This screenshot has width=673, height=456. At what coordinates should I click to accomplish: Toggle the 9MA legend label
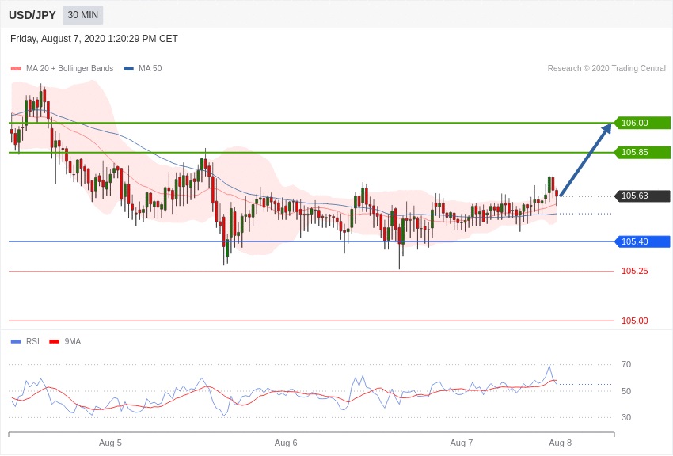[x=73, y=342]
